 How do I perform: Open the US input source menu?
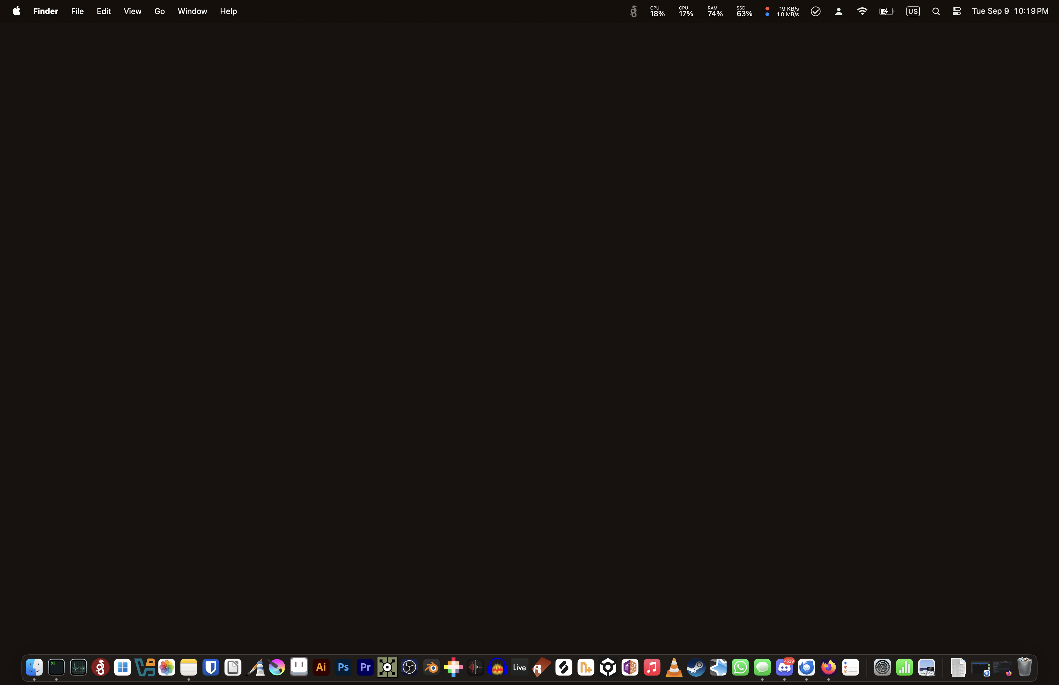(913, 12)
